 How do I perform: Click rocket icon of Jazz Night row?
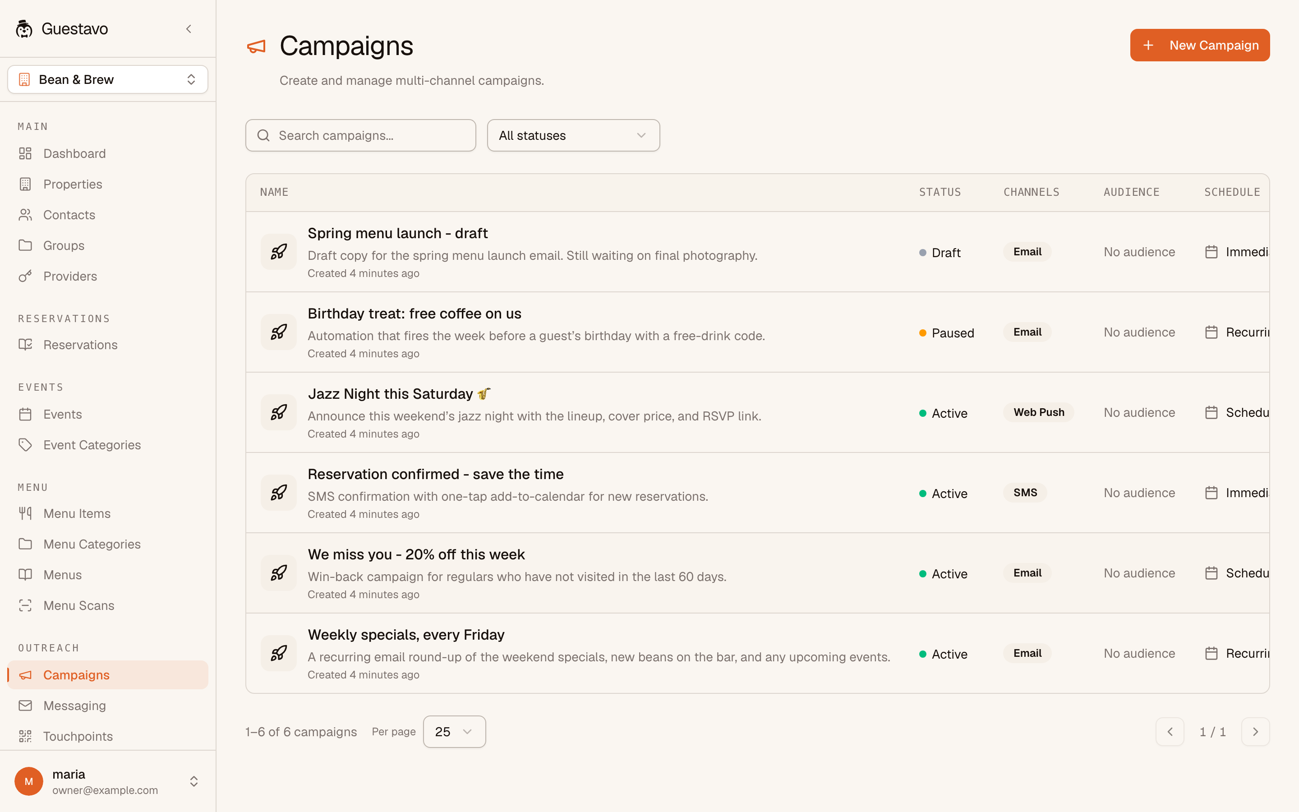click(x=279, y=412)
